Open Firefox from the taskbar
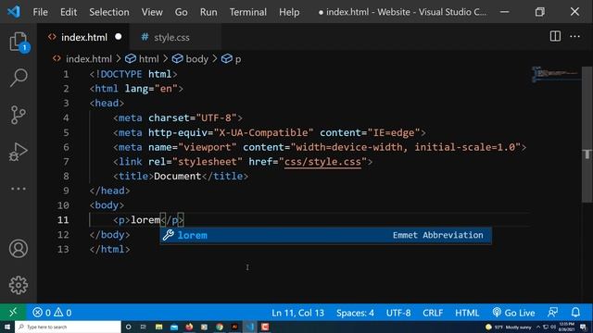The width and height of the screenshot is (593, 333). point(189,327)
